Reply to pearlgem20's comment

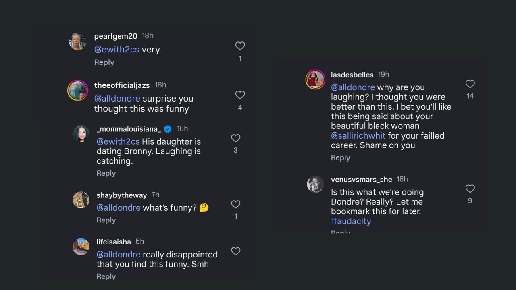click(x=104, y=62)
